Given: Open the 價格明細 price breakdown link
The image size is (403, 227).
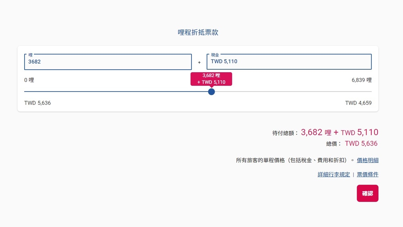Looking at the screenshot, I should point(368,160).
